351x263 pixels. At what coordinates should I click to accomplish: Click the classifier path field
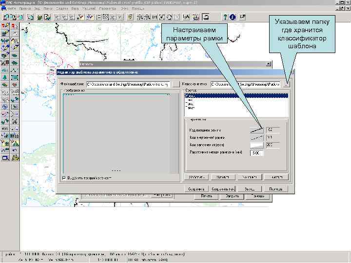[x=246, y=84]
